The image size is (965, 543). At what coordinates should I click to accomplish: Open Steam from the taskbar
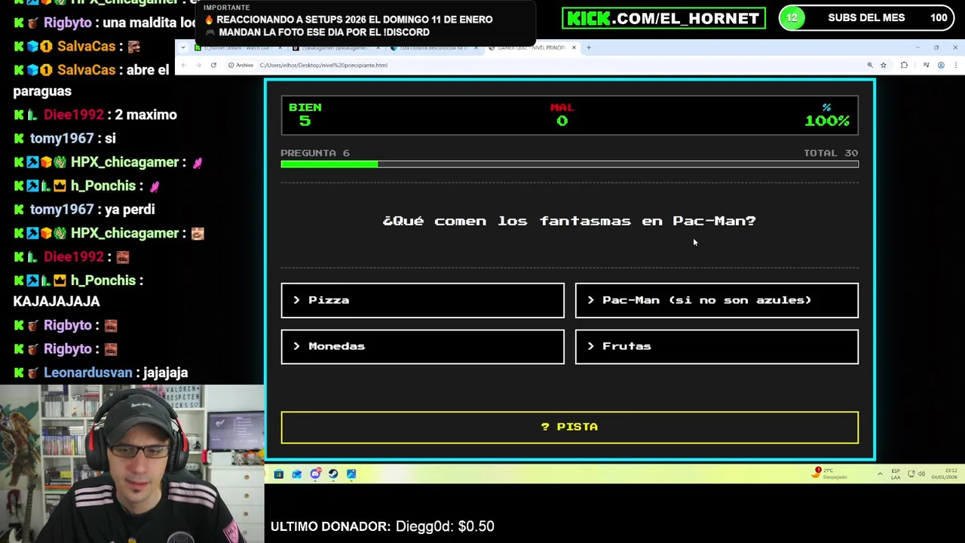point(333,474)
